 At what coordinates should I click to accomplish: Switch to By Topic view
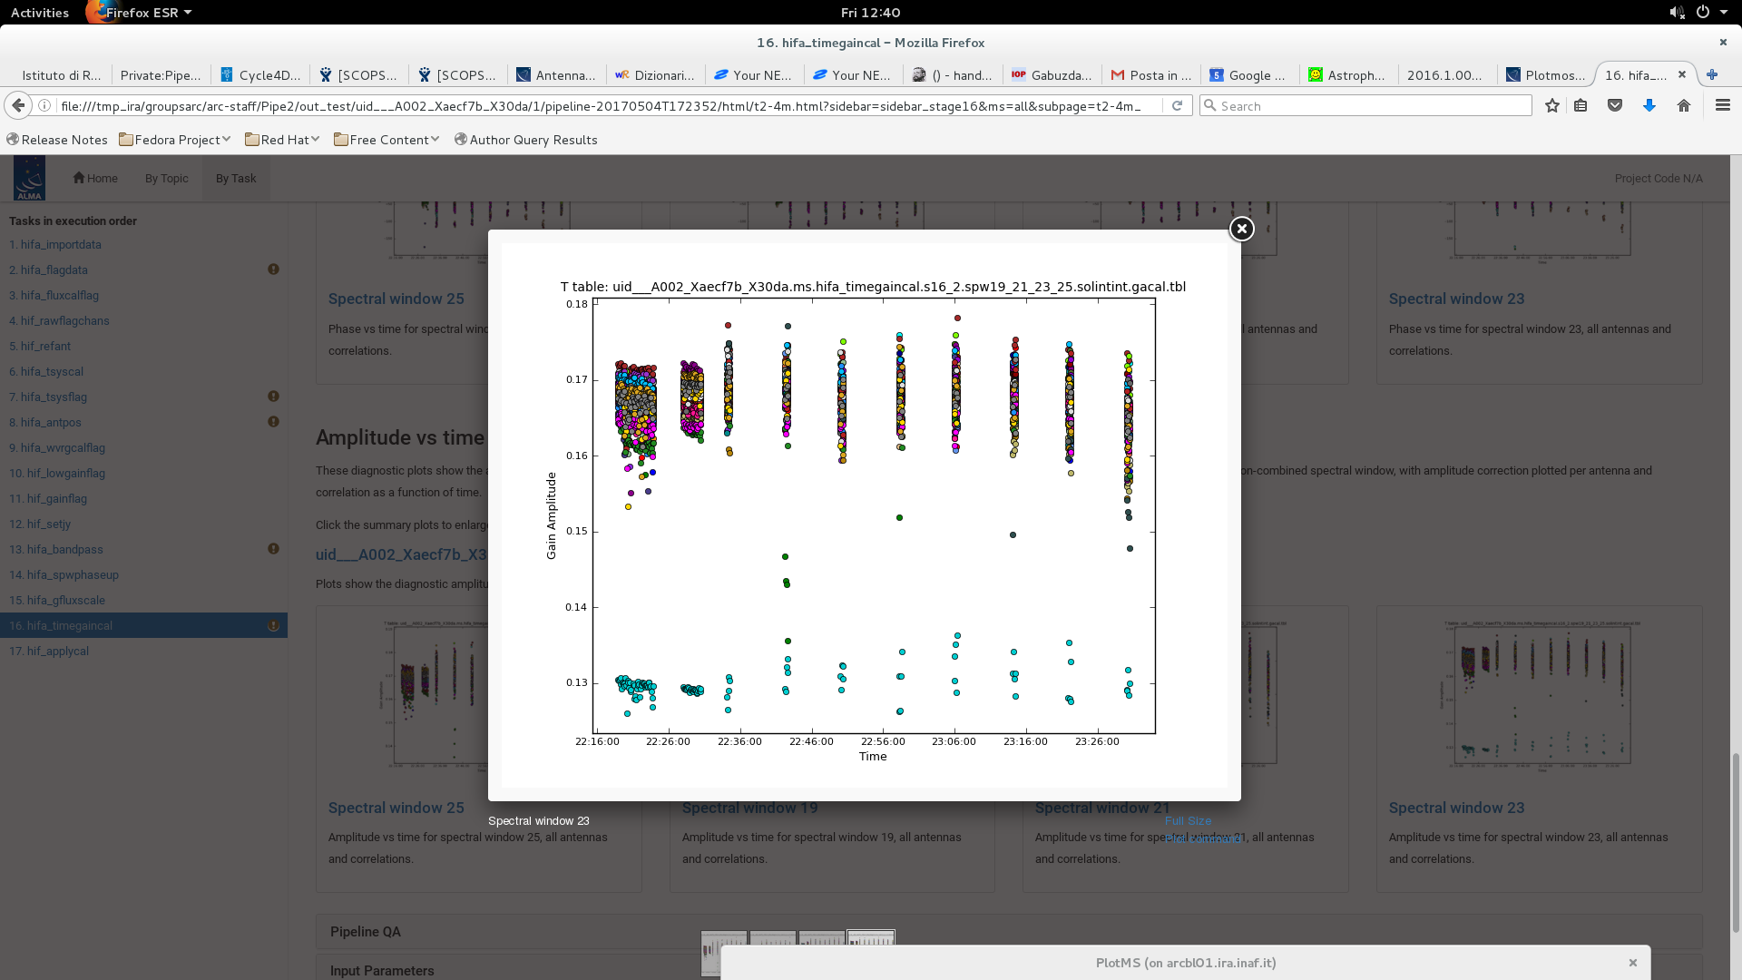(167, 178)
